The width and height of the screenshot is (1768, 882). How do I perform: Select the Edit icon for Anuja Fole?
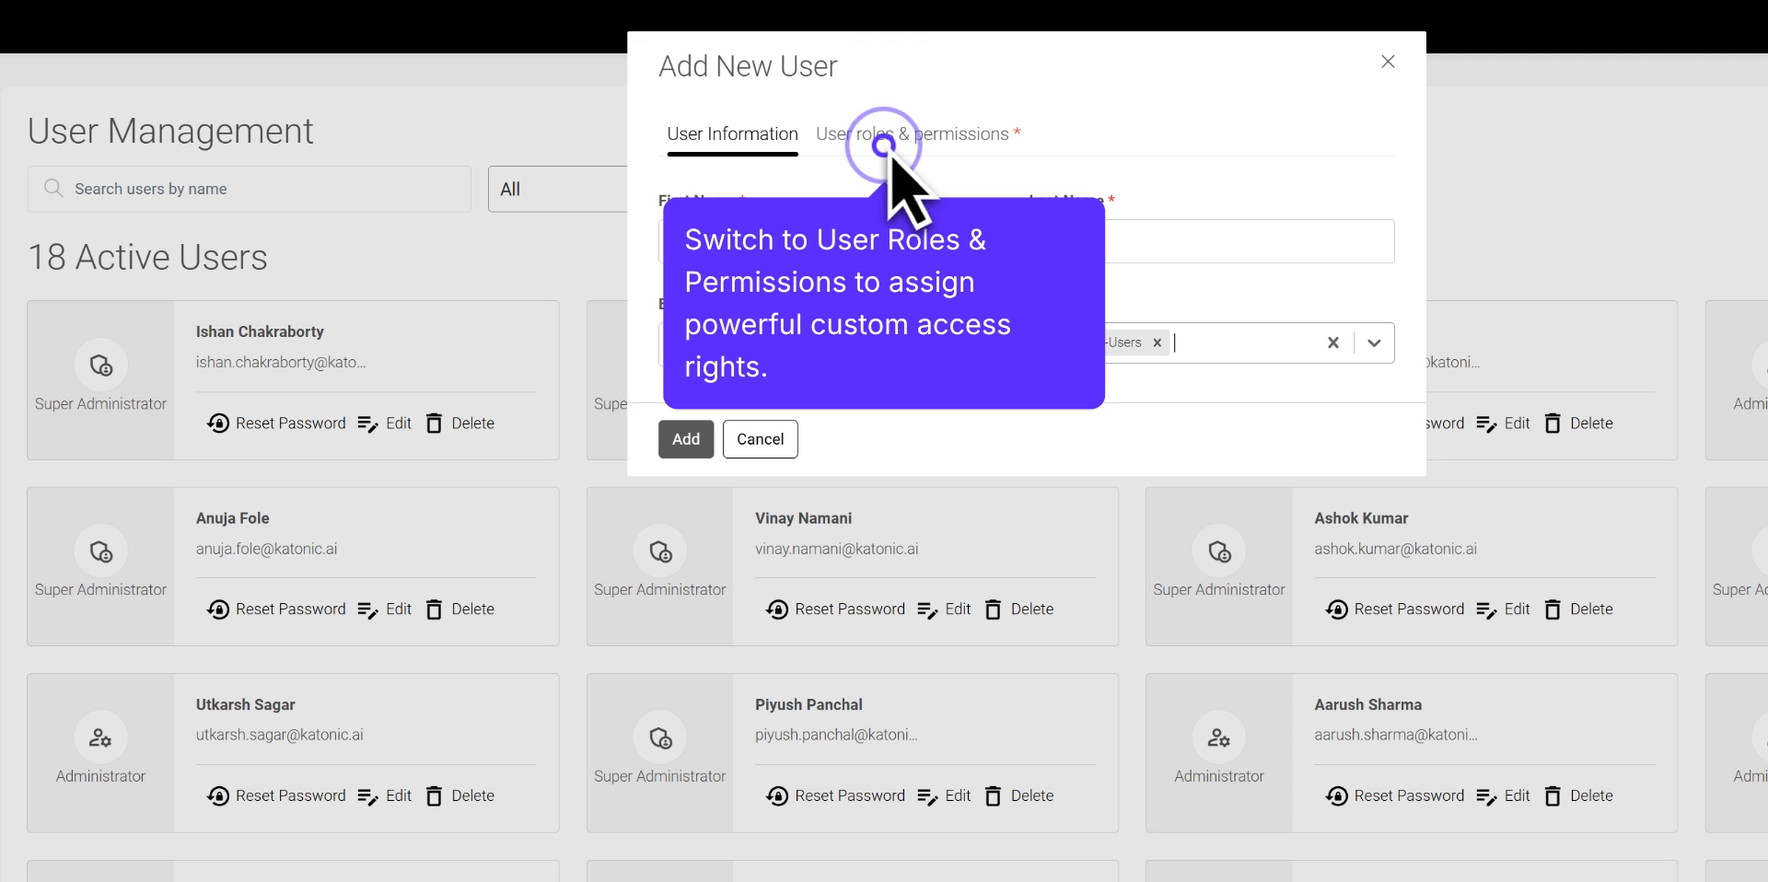(x=369, y=609)
